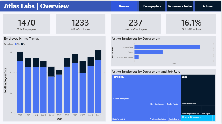Click the 'Human Resources' department axis label
The image size is (222, 124).
[124, 57]
